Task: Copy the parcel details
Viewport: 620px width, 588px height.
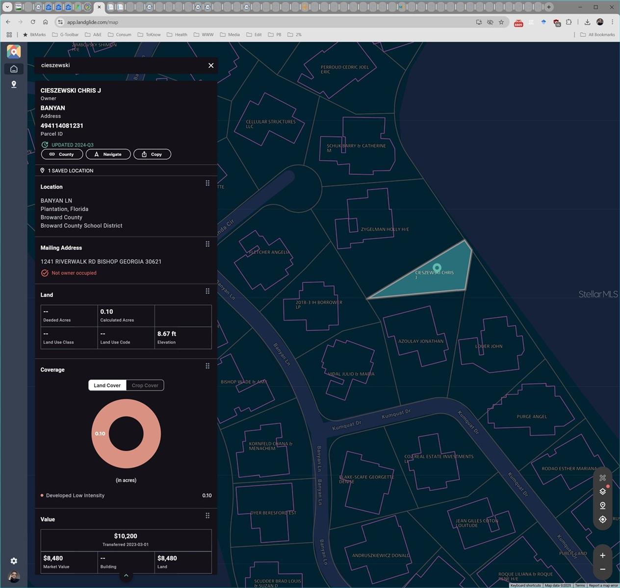Action: tap(152, 154)
